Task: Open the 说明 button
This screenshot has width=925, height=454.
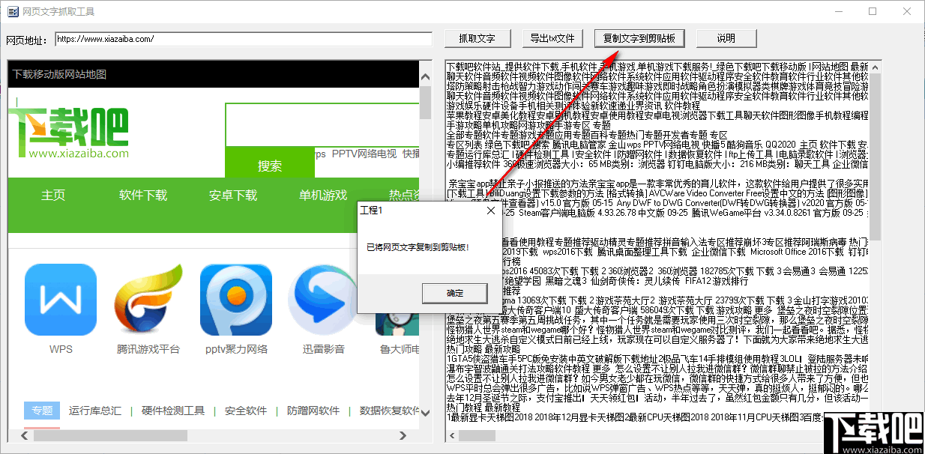Action: (x=726, y=38)
